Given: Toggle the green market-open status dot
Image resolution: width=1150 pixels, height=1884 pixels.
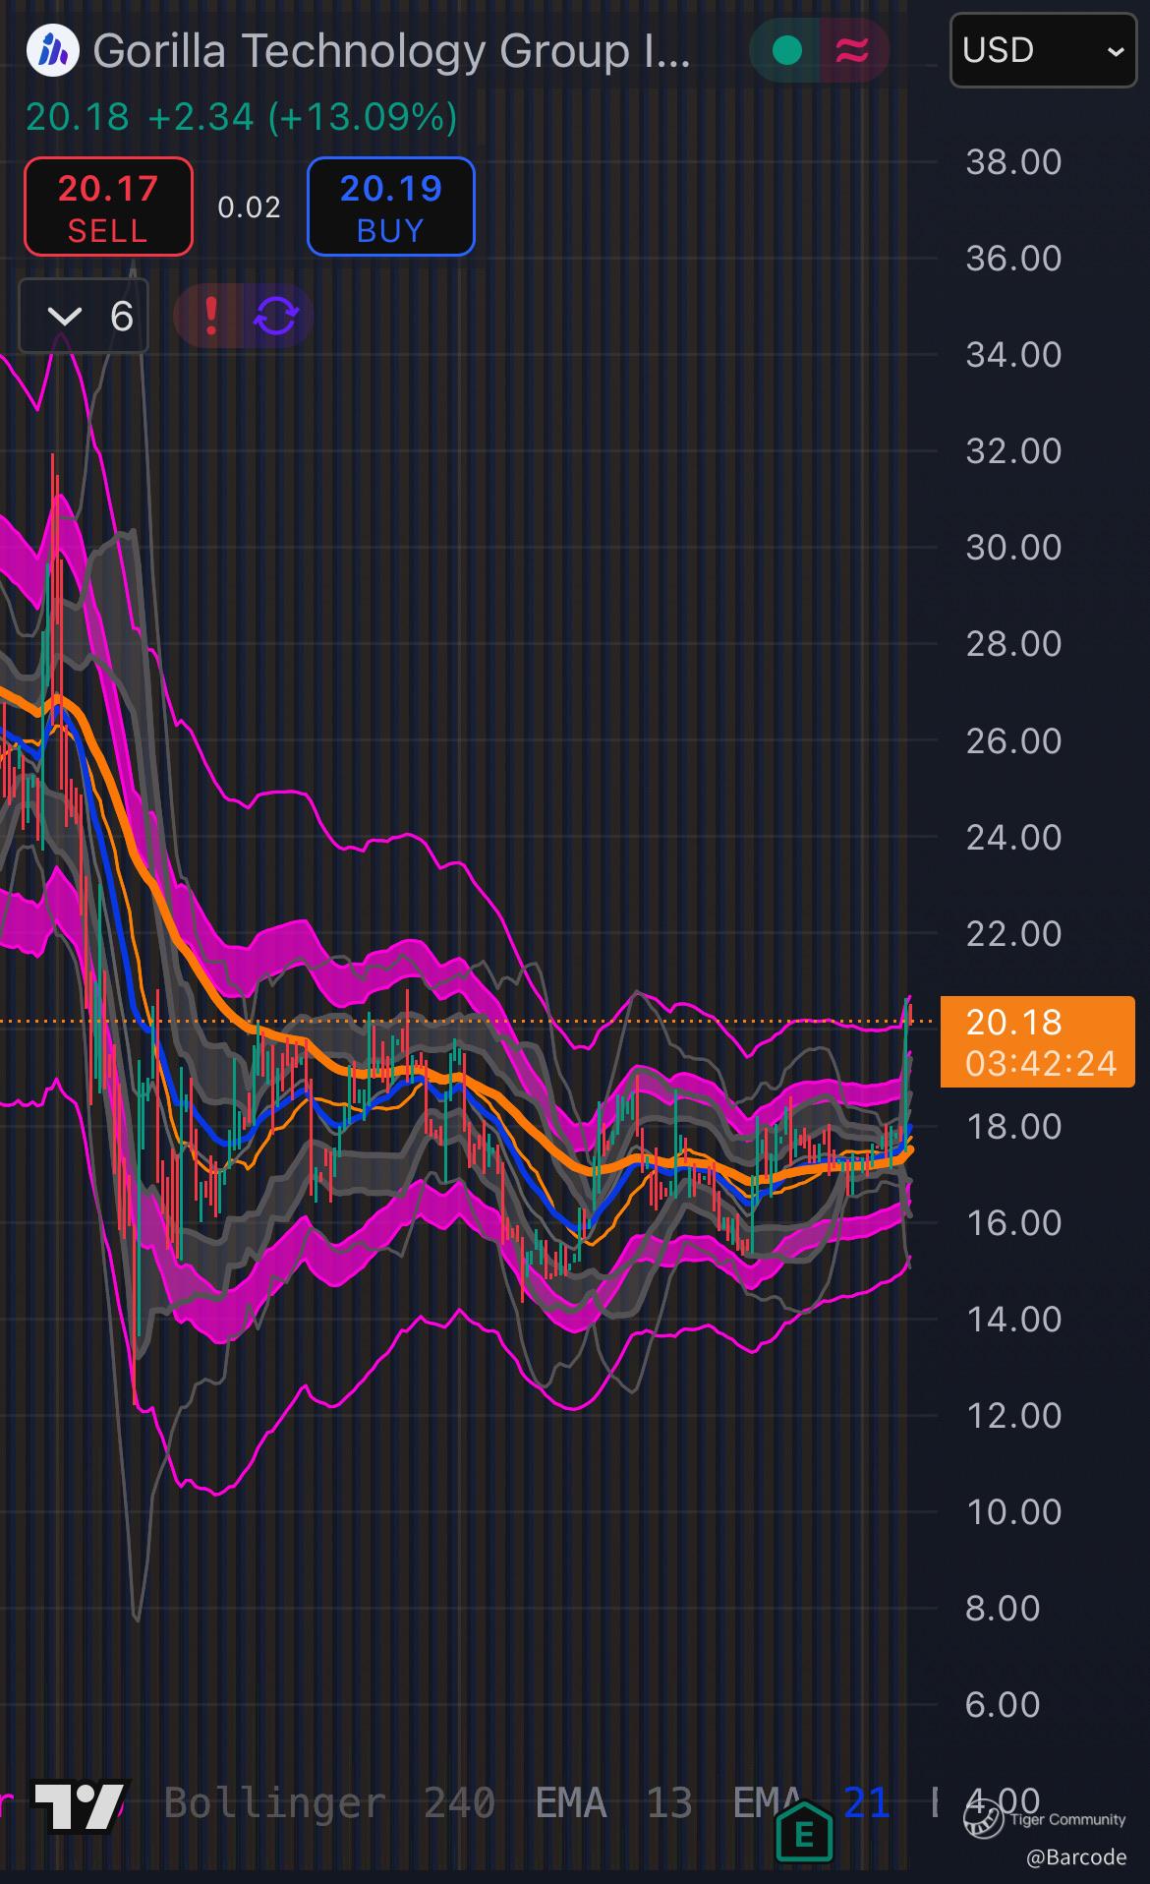Looking at the screenshot, I should point(786,50).
